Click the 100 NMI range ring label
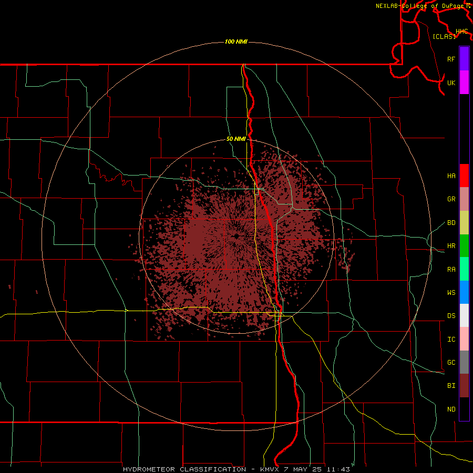Image resolution: width=473 pixels, height=473 pixels. point(236,42)
